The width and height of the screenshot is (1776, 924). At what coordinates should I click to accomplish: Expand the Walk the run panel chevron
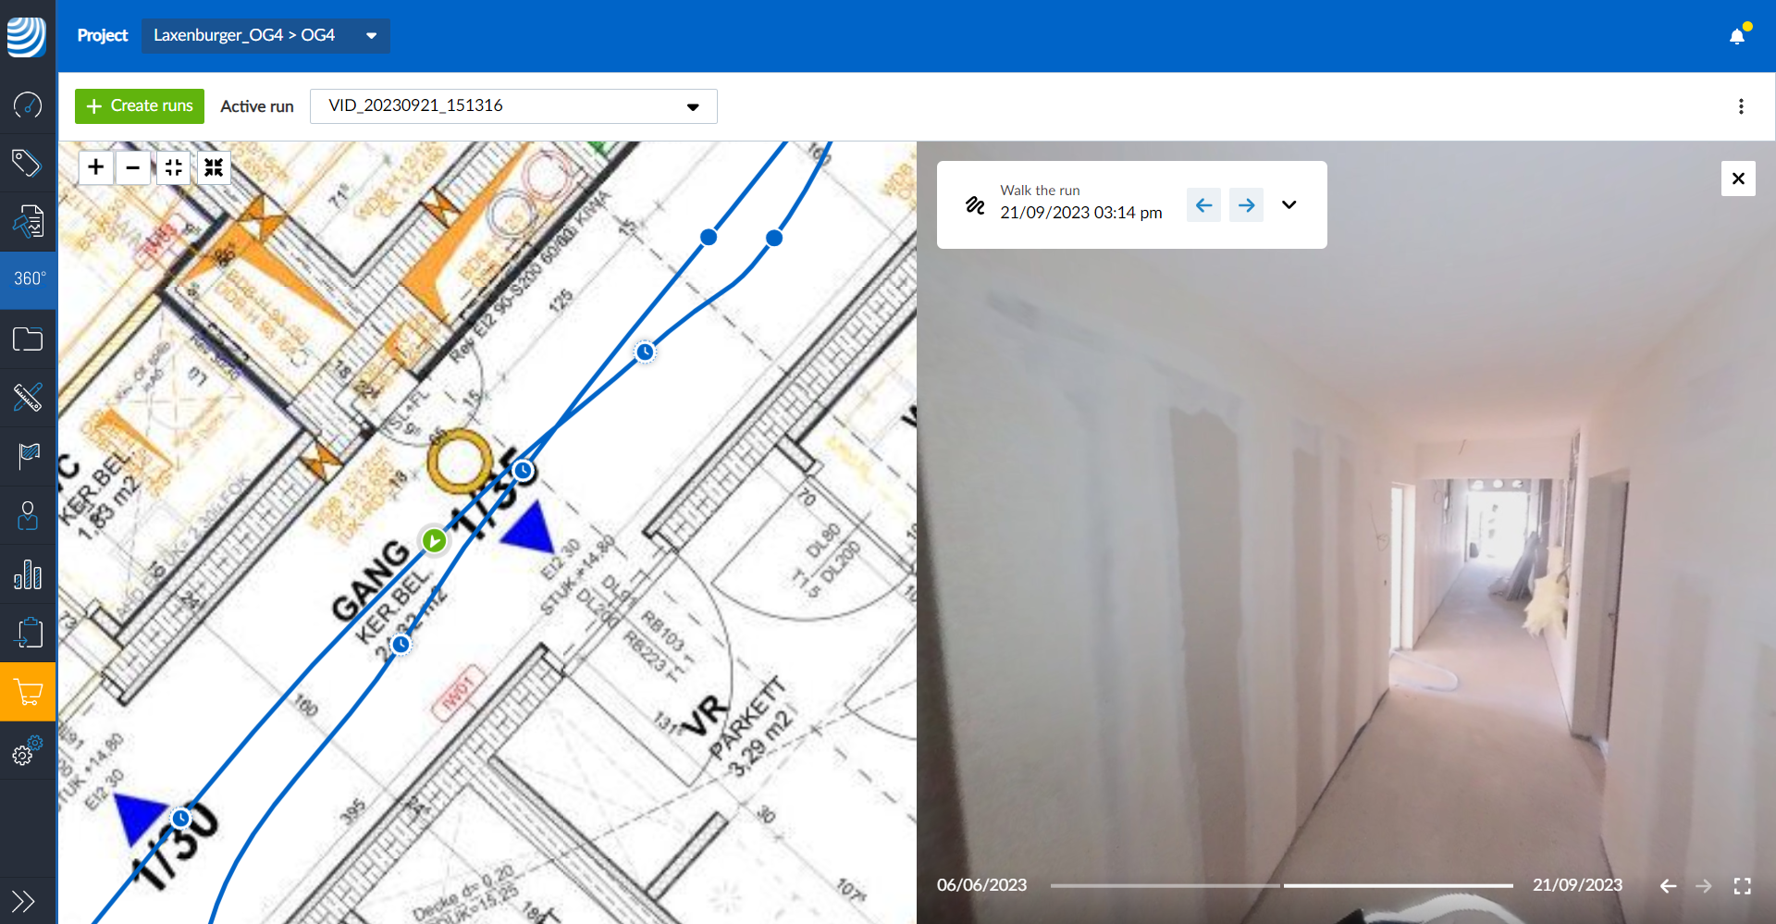[x=1289, y=204]
